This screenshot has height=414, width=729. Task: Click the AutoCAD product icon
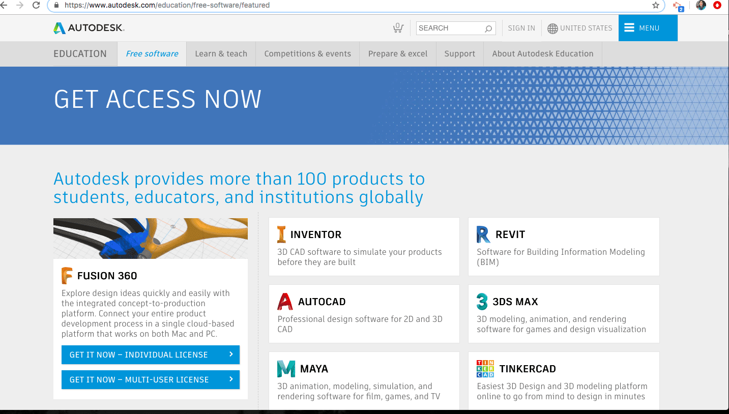click(285, 302)
